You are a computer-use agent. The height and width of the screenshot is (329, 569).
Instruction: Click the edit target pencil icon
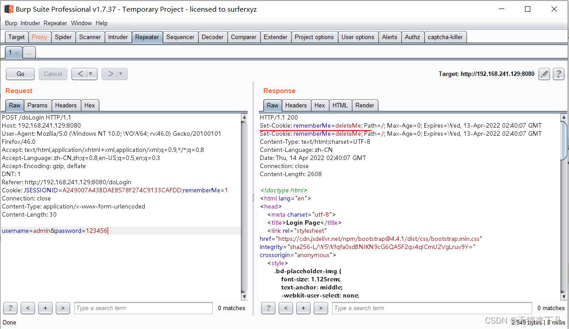coord(544,74)
